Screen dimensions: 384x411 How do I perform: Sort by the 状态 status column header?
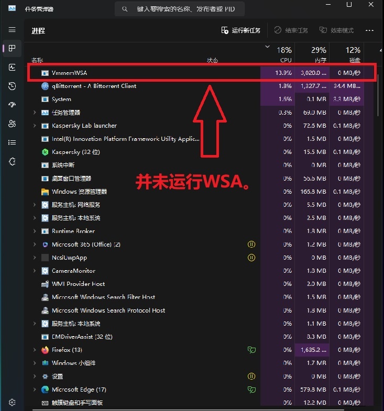(x=213, y=60)
